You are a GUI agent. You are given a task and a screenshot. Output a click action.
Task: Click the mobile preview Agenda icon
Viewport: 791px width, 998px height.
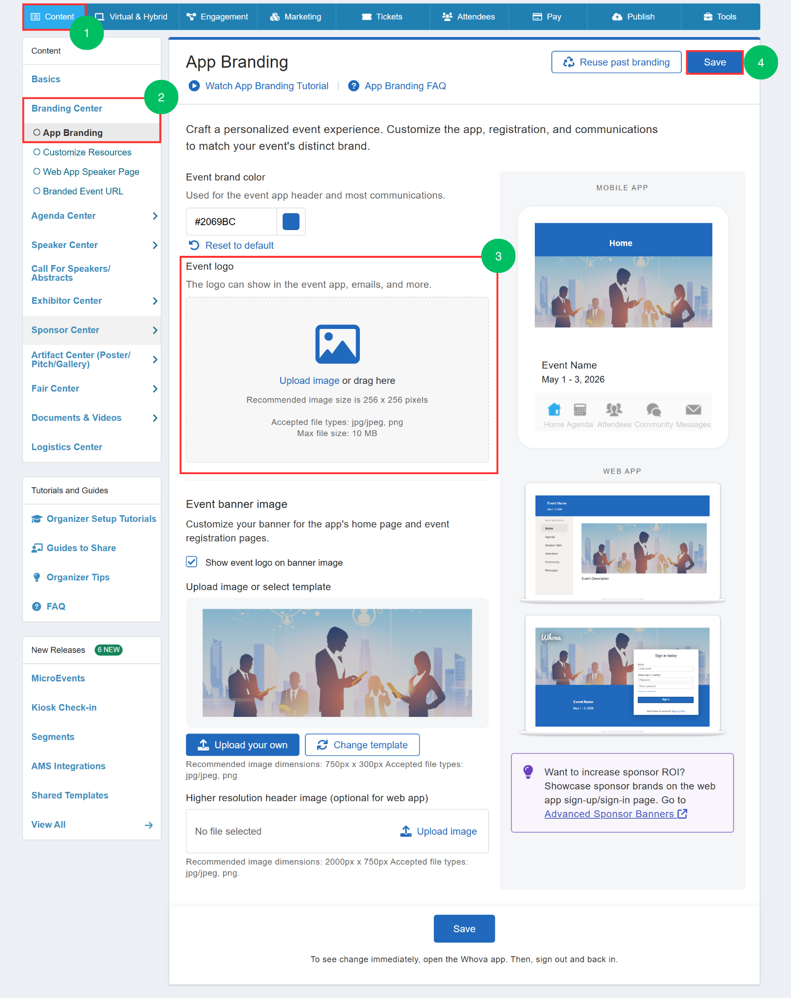coord(580,409)
